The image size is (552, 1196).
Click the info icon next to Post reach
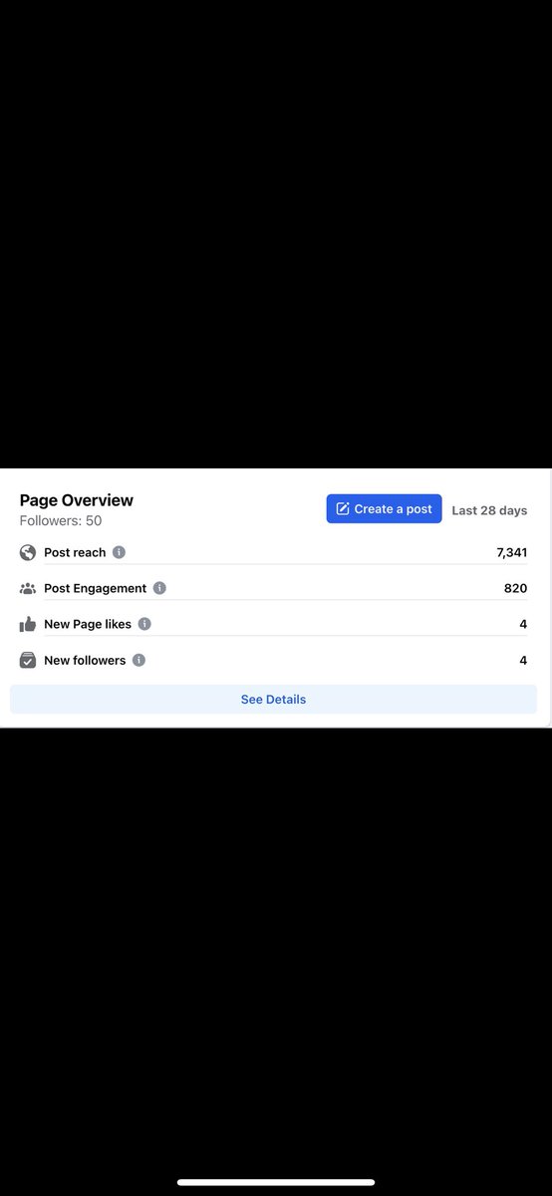(x=120, y=552)
